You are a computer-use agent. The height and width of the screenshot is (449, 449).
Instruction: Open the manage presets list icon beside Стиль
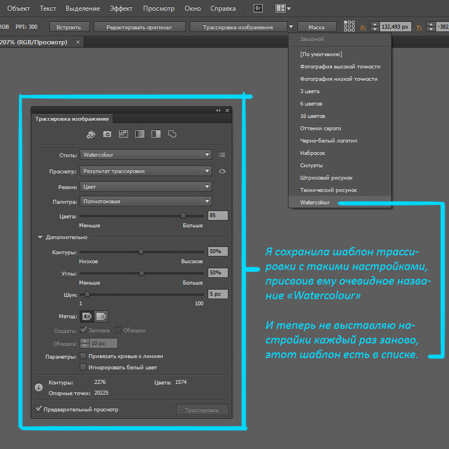[x=222, y=155]
